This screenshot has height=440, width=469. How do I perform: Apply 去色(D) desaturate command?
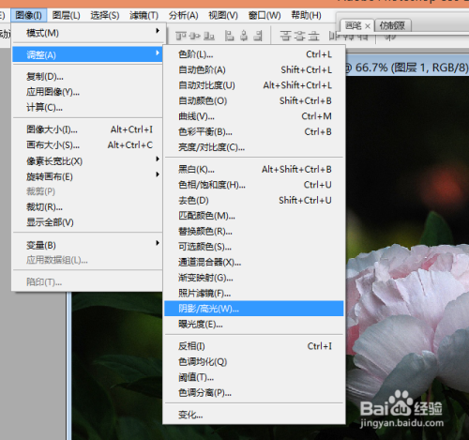254,200
